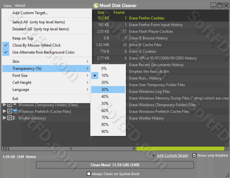Choose Exit from the menu
This screenshot has height=178, width=230.
coord(46,99)
